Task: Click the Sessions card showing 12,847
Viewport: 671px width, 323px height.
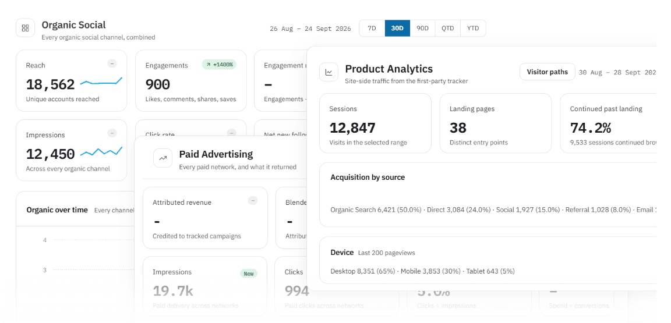Action: tap(375, 123)
